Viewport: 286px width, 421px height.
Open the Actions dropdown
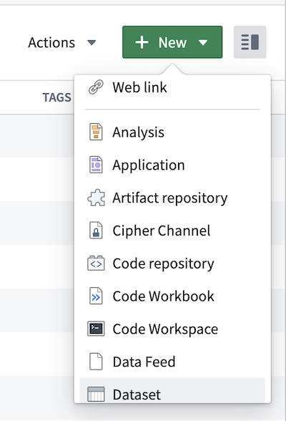[62, 42]
